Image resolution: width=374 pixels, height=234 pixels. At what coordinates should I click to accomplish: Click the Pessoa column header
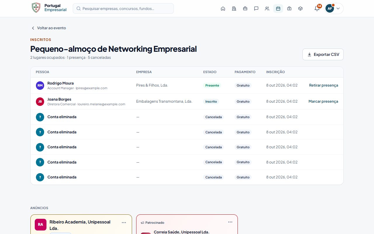pyautogui.click(x=42, y=72)
